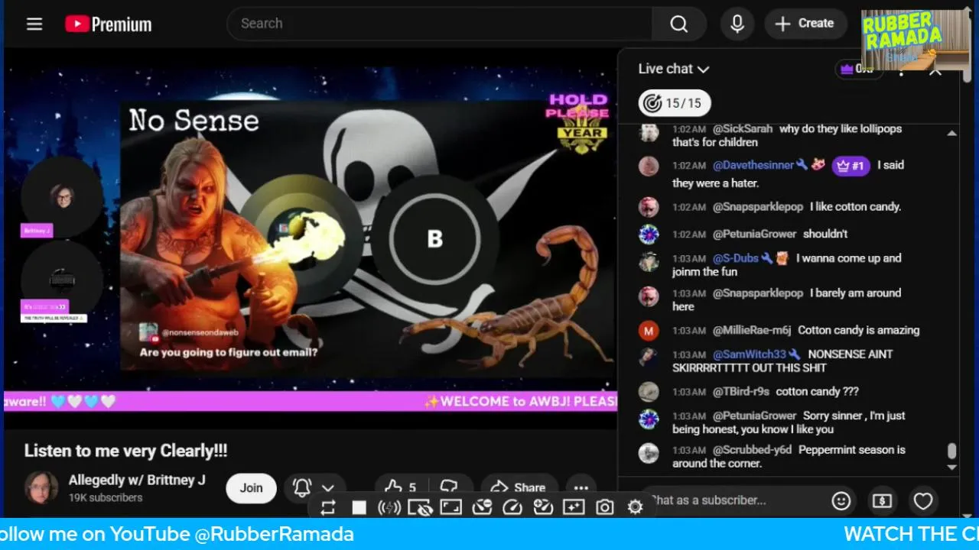The height and width of the screenshot is (550, 979).
Task: Click @Davethesinner username in chat
Action: coord(753,165)
